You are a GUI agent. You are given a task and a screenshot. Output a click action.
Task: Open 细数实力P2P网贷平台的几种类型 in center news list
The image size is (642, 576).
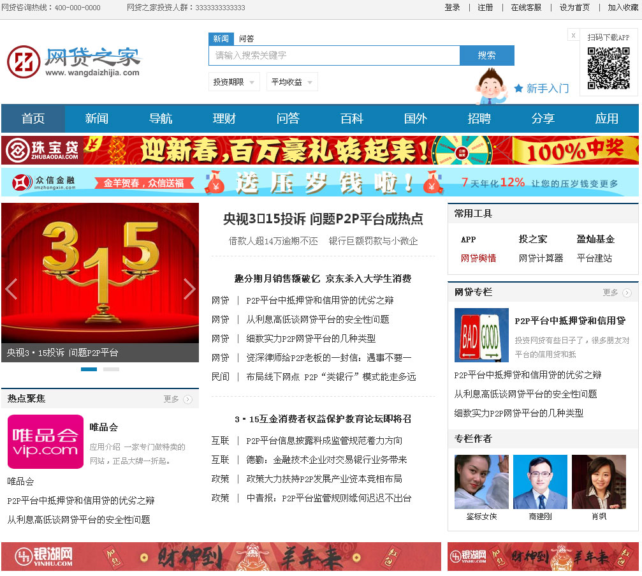[x=310, y=338]
